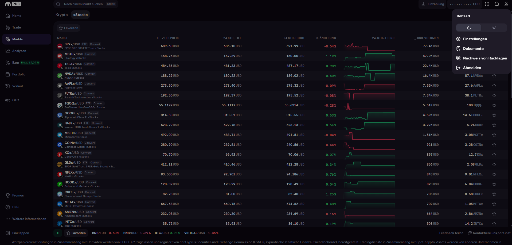
Task: Open the apps grid icon
Action: [x=487, y=4]
